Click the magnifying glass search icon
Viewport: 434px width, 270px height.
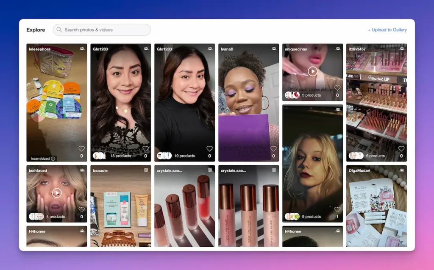tap(59, 30)
